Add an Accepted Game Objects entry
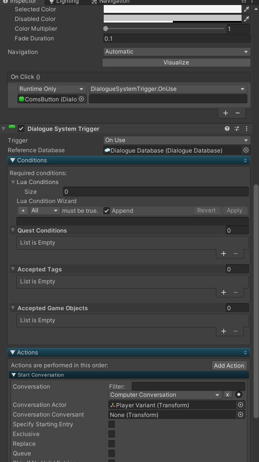 tap(224, 331)
